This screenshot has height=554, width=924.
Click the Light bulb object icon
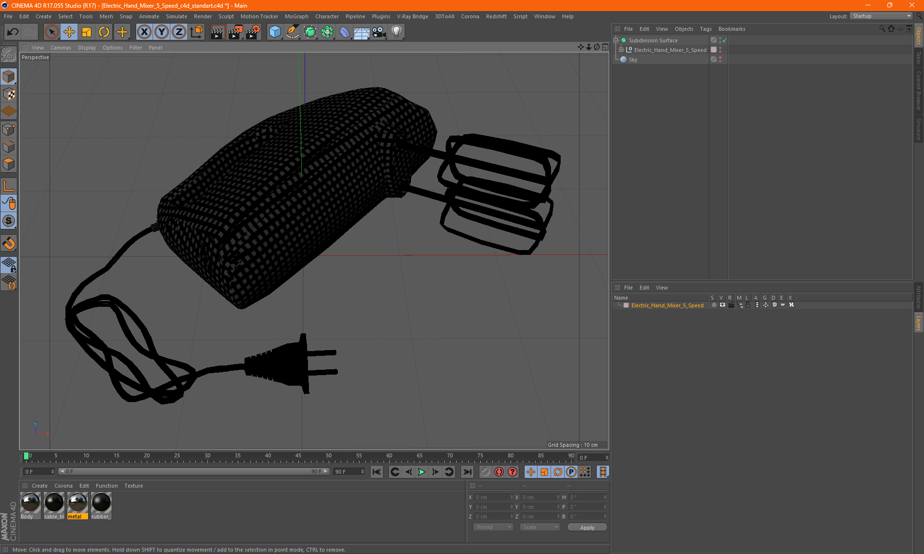pyautogui.click(x=396, y=32)
